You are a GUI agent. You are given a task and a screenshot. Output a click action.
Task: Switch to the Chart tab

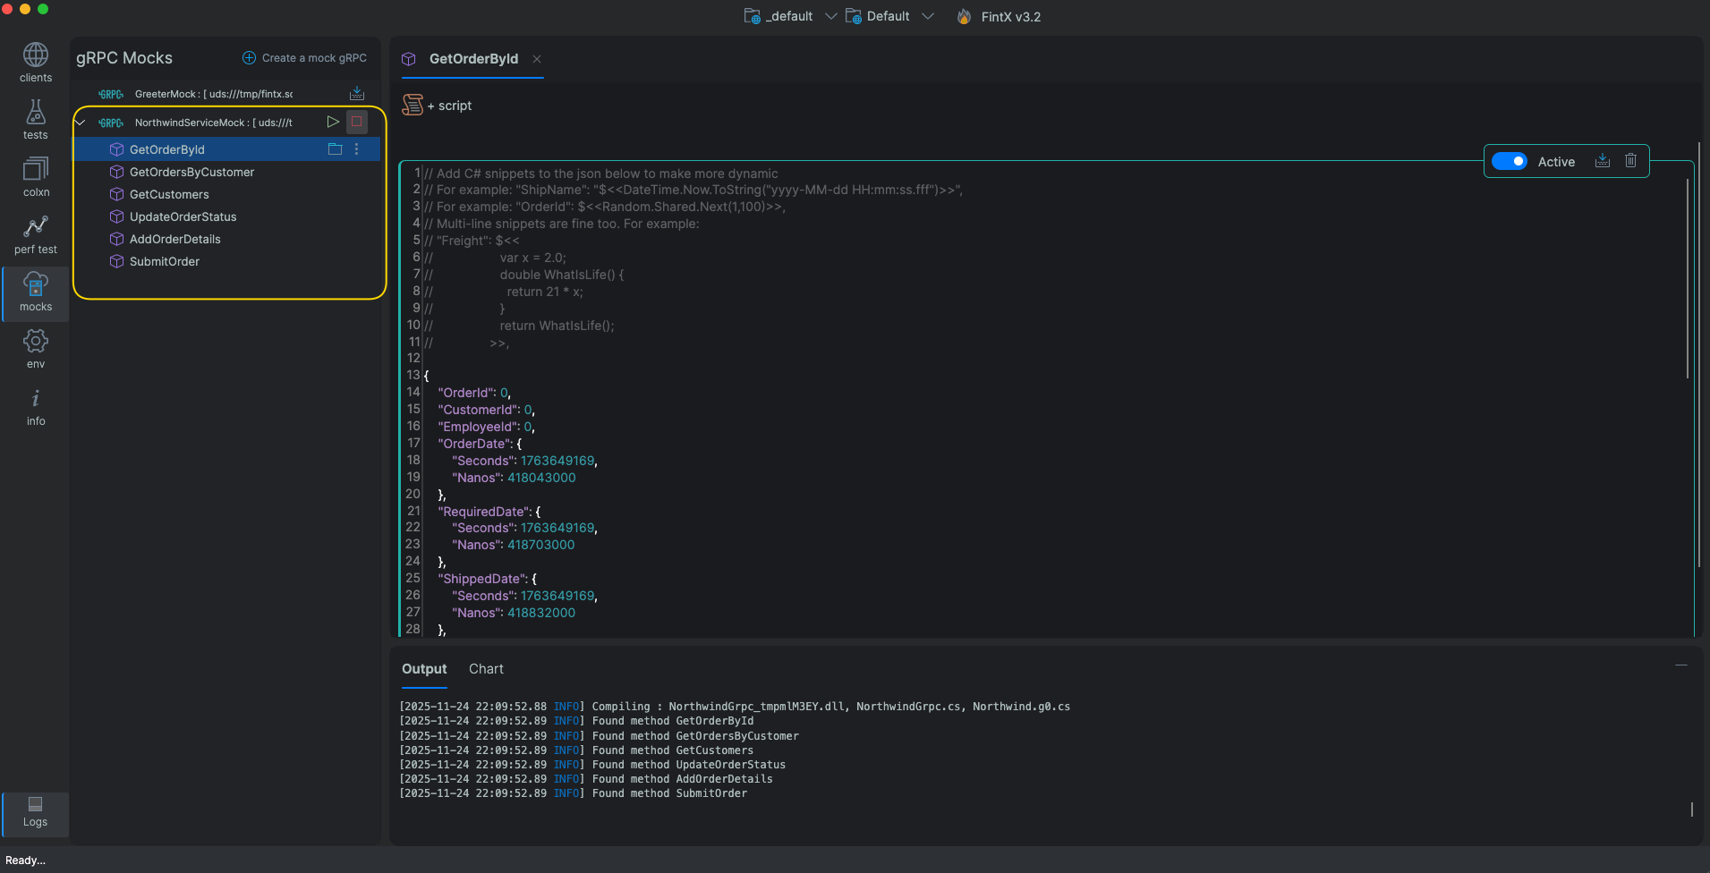(x=486, y=669)
